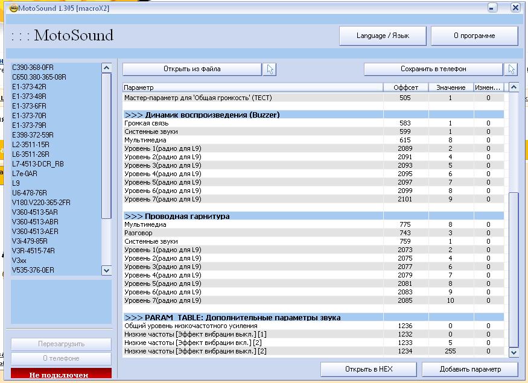Screen dimensions: 528x383
Task: Click the parameter table scroll-down arrow
Action: (514, 352)
